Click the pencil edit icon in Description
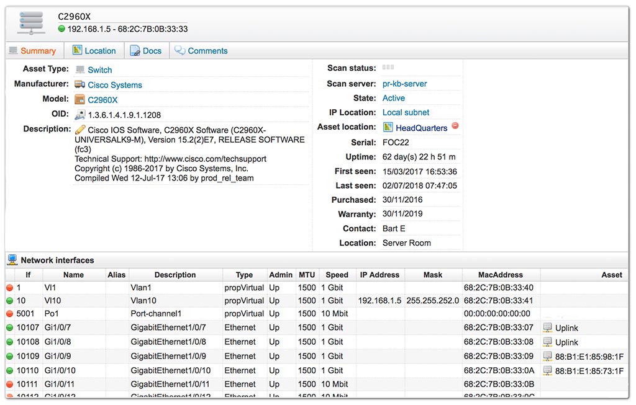The image size is (636, 405). coord(80,130)
